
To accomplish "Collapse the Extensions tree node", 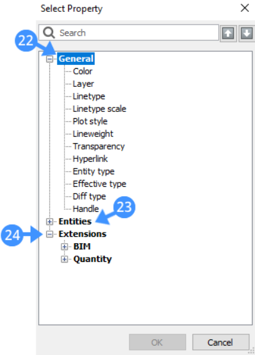I will [49, 234].
